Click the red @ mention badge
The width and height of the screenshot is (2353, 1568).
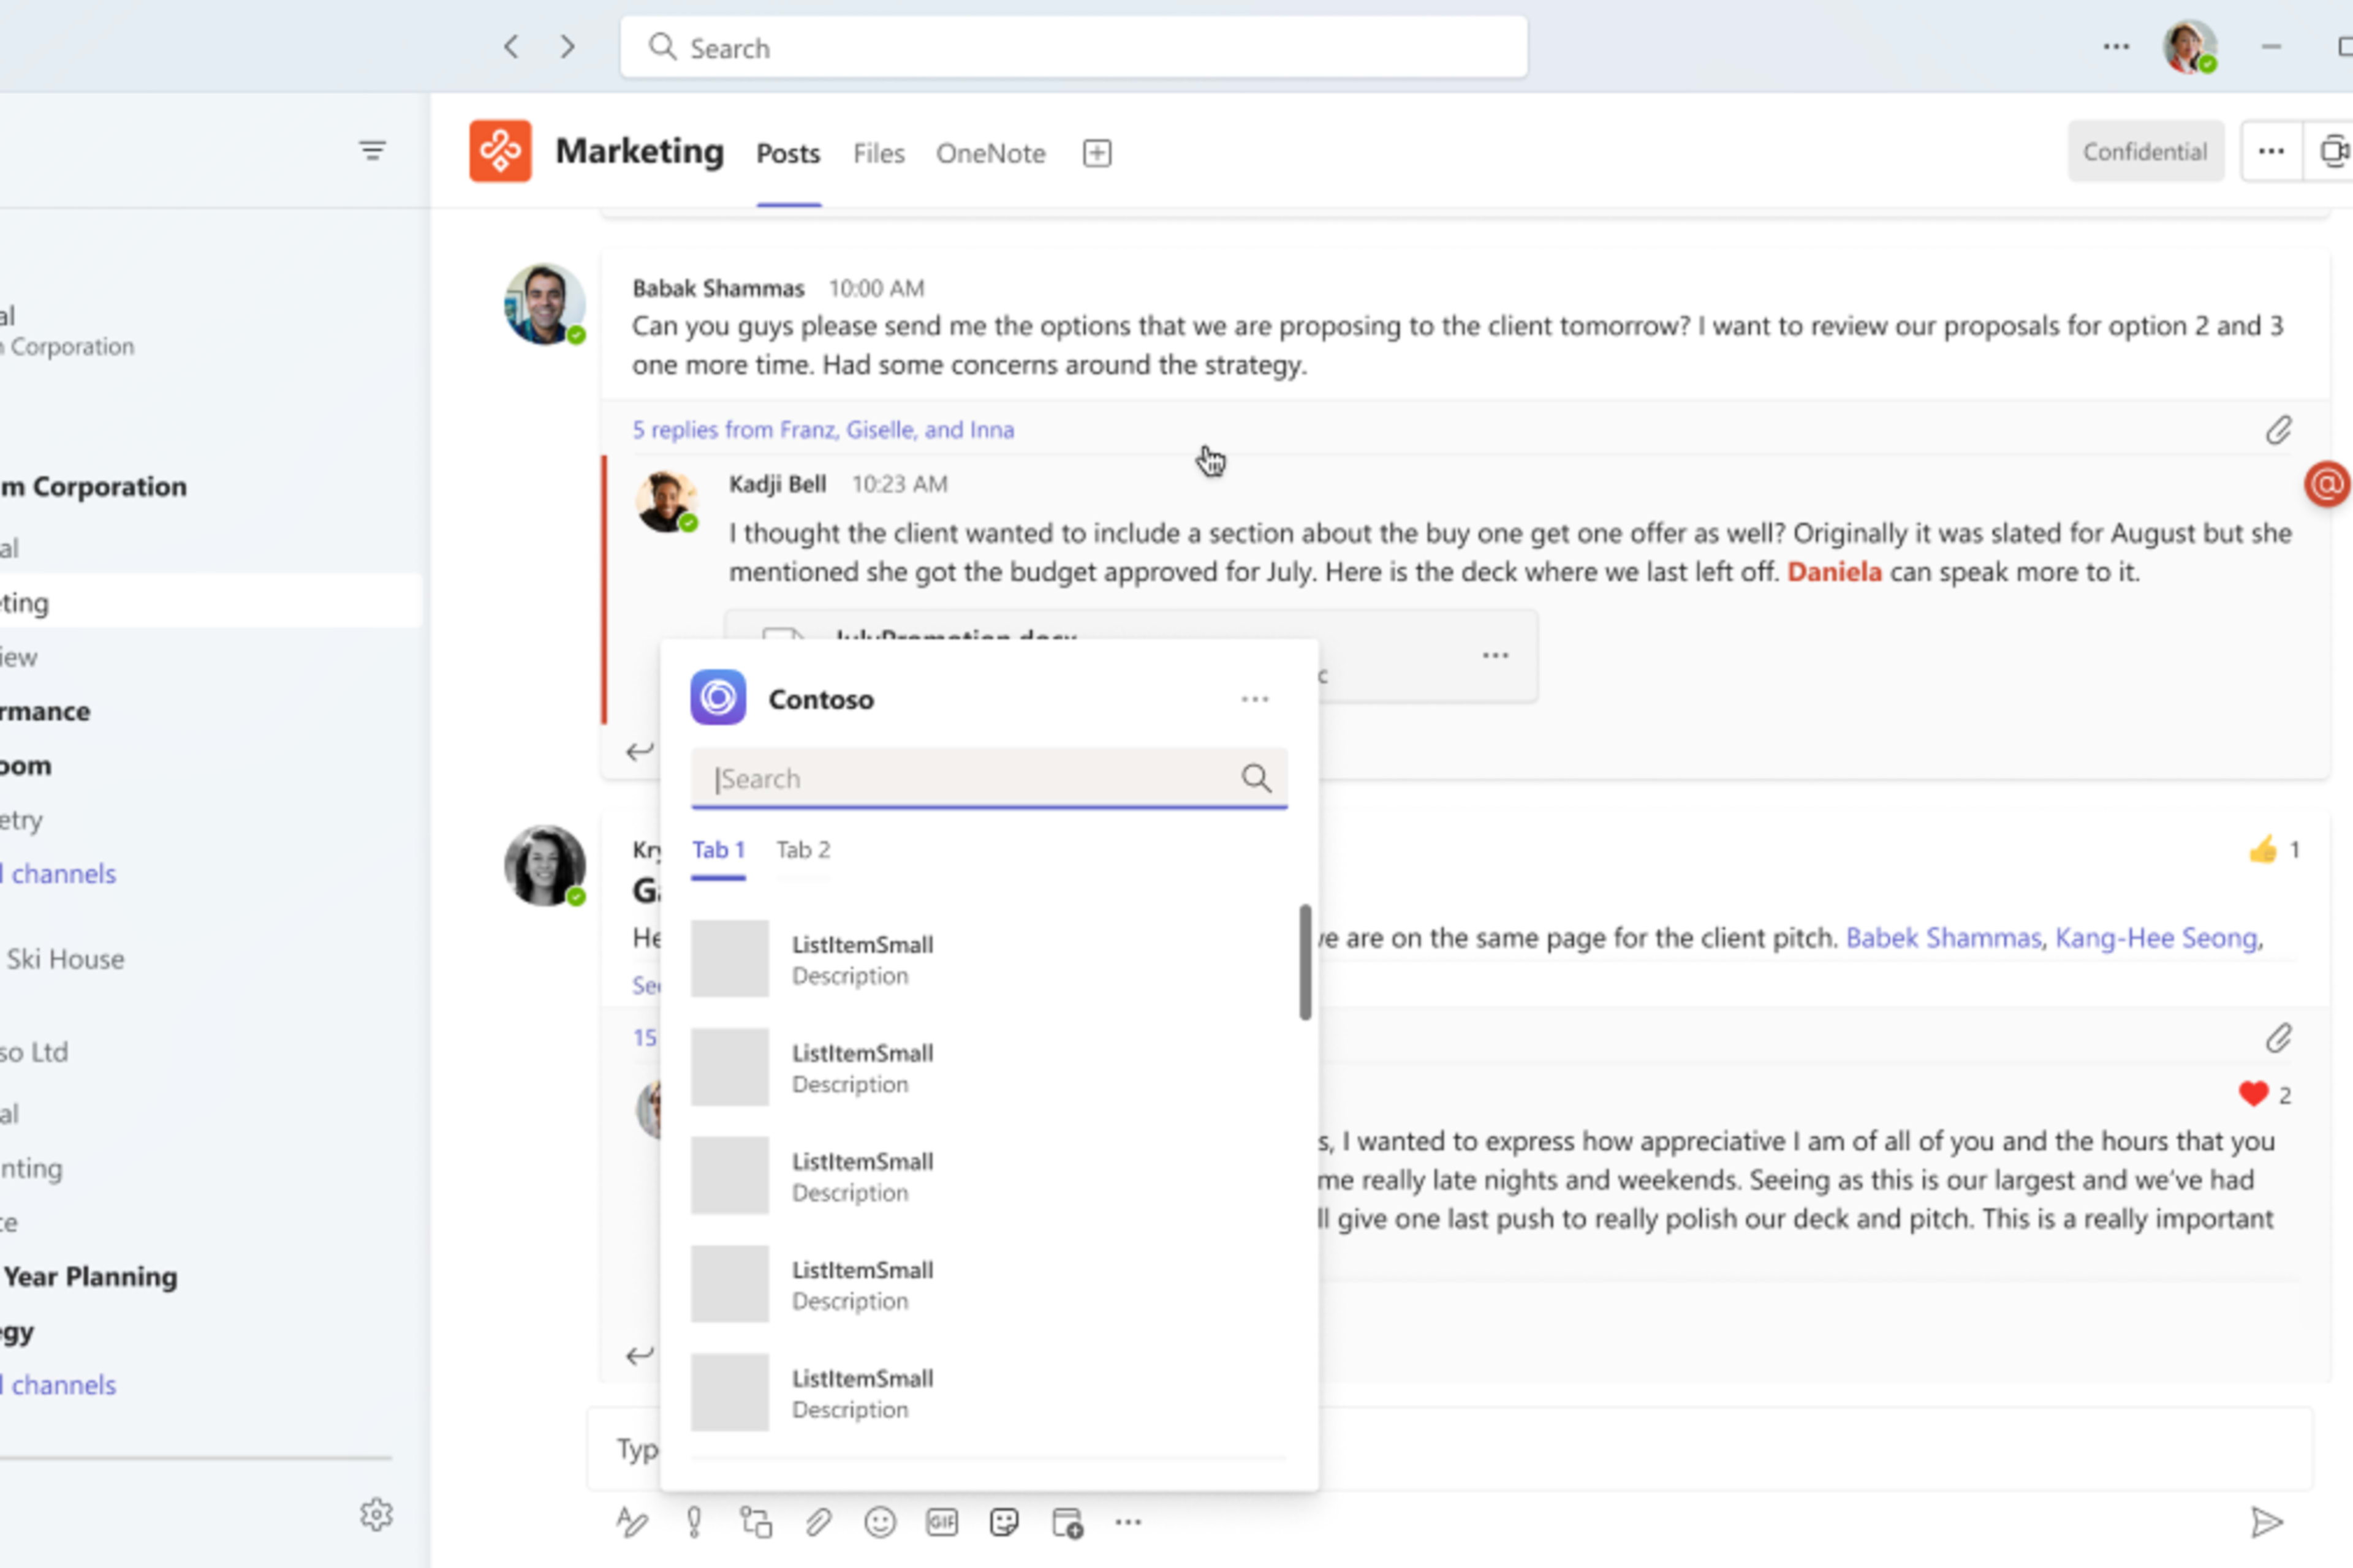tap(2328, 484)
